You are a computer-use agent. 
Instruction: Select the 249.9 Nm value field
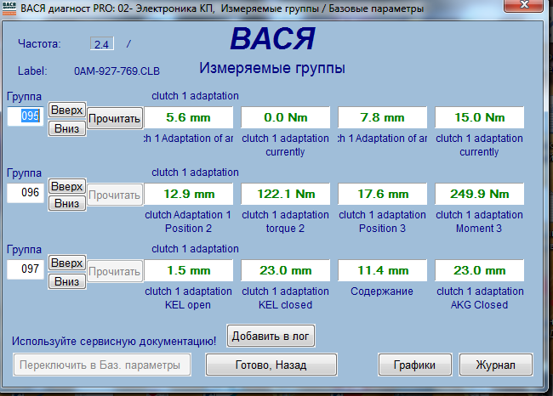480,194
